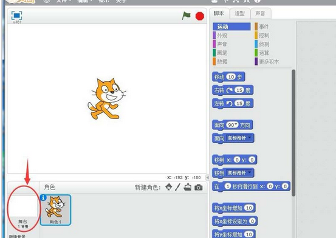Click the 右转 15 度 block
Image resolution: width=336 pixels, height=238 pixels.
(x=233, y=90)
